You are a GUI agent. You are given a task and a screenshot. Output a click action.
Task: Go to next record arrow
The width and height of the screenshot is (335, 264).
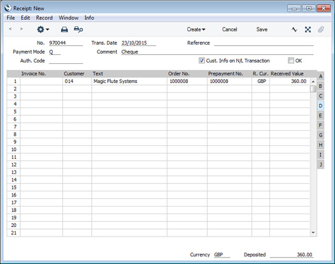tap(21, 29)
